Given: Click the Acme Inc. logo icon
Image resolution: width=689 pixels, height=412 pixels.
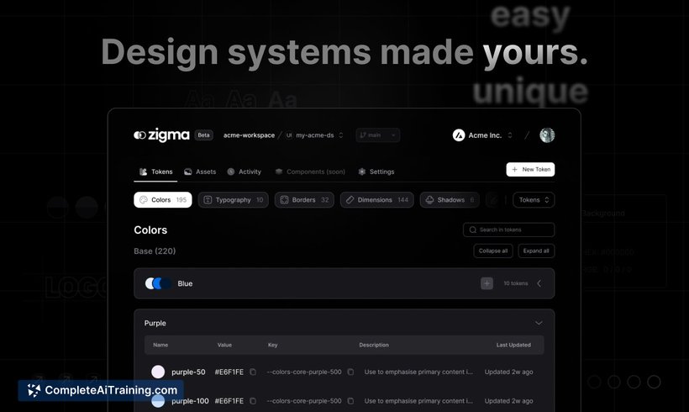Looking at the screenshot, I should (x=459, y=135).
